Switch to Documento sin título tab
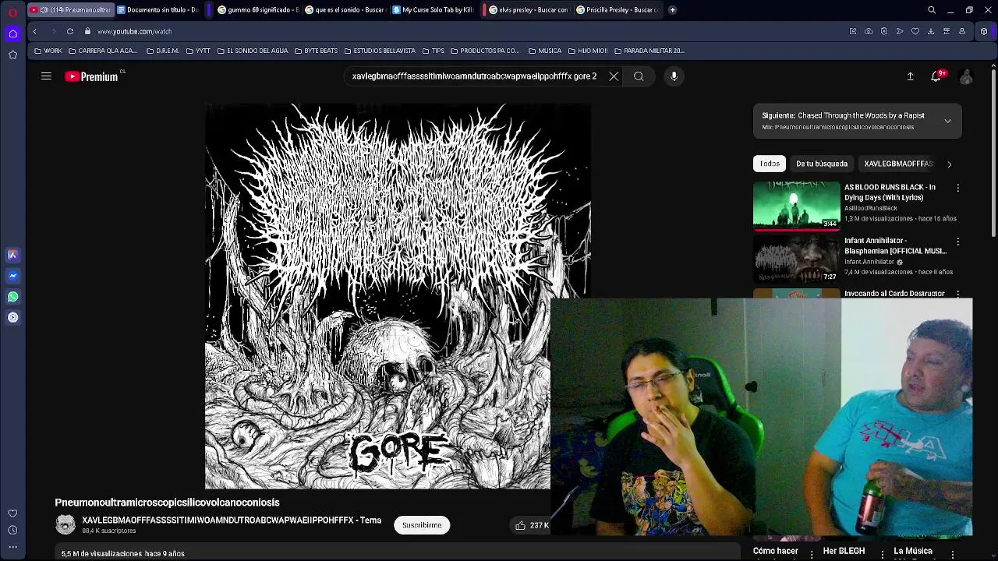The height and width of the screenshot is (561, 998). click(x=158, y=10)
